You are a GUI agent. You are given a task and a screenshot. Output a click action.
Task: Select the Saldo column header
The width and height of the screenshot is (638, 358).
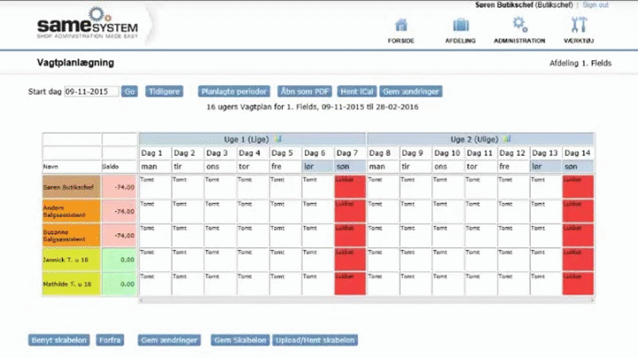(x=120, y=167)
